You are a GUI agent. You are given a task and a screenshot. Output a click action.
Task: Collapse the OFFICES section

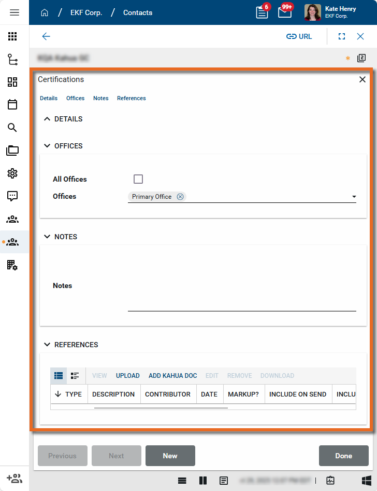[48, 146]
